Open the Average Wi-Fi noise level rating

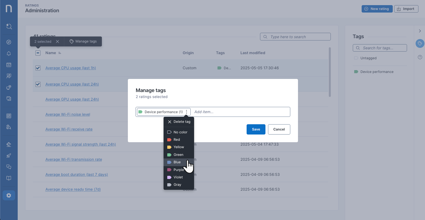click(x=68, y=114)
